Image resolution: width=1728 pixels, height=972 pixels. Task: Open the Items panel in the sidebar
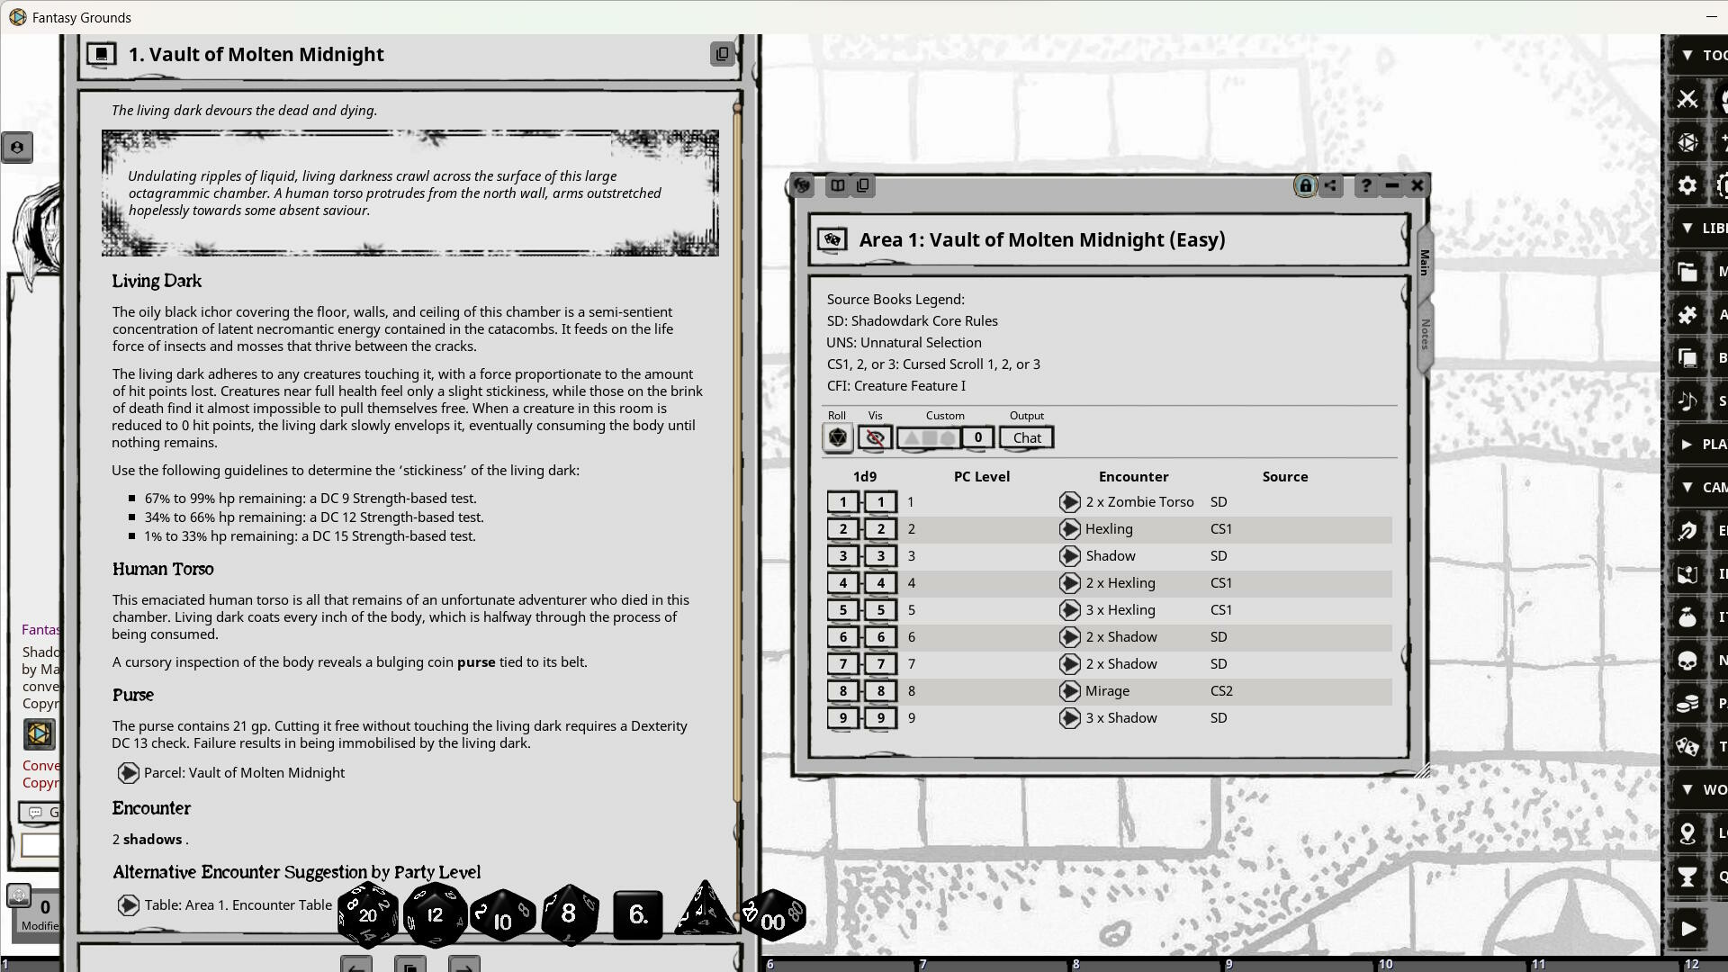(1687, 616)
